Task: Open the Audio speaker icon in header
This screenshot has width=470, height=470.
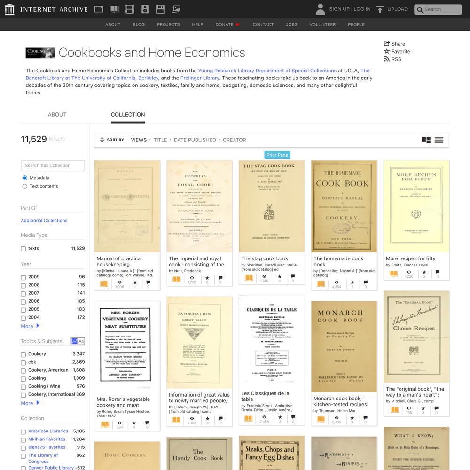Action: [x=145, y=9]
